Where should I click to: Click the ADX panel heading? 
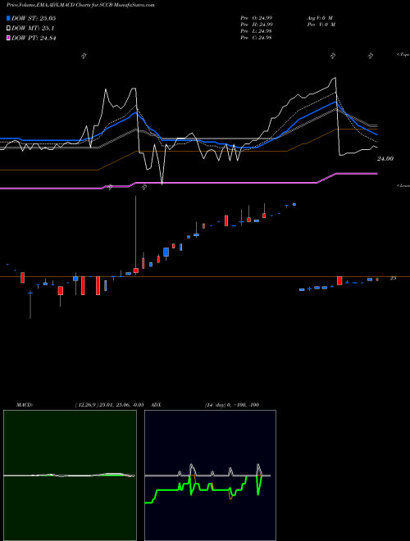[x=156, y=405]
